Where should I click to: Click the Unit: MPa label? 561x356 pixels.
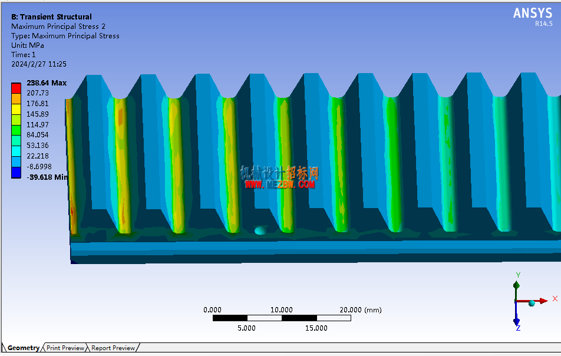tap(28, 45)
